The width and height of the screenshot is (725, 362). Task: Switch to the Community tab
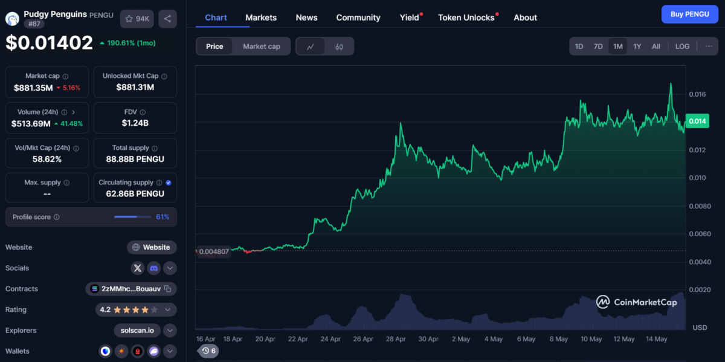pyautogui.click(x=358, y=18)
